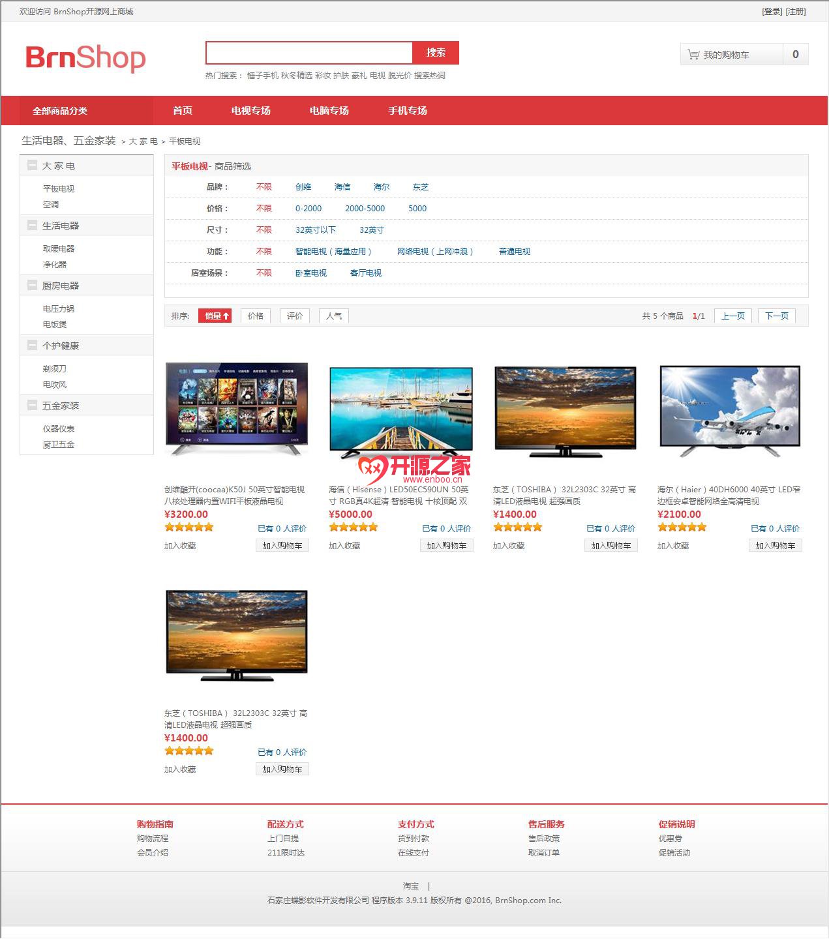Collapse the 大家电 category

click(x=32, y=166)
